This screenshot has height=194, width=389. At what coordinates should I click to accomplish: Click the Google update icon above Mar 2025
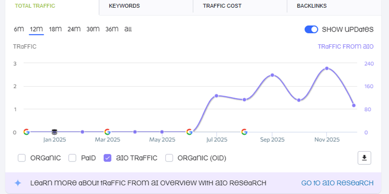pos(107,132)
